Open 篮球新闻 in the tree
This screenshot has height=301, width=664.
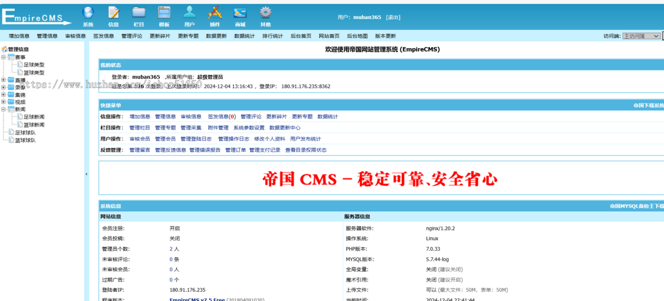coord(34,124)
